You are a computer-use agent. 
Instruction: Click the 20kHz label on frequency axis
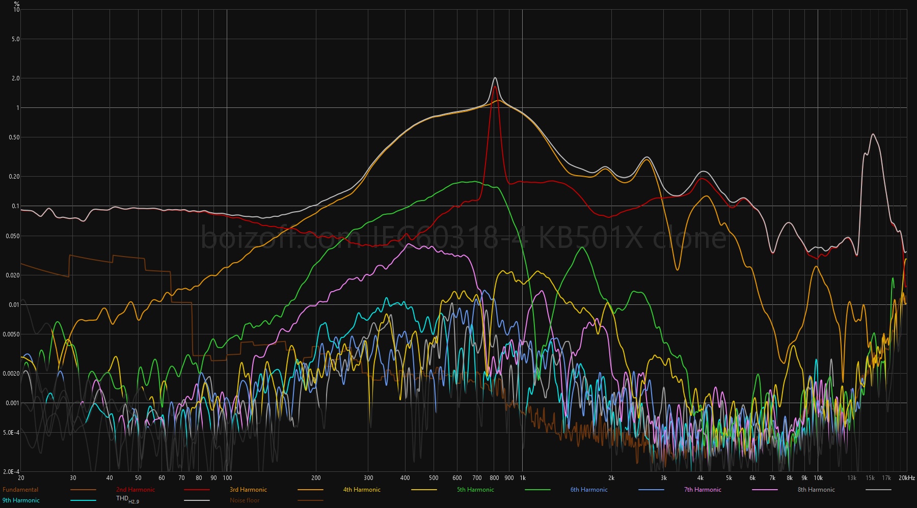point(907,478)
